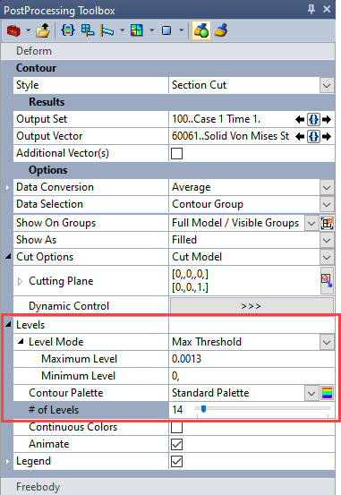This screenshot has height=495, width=341.
Task: Go to next Output Set arrow
Action: [327, 119]
